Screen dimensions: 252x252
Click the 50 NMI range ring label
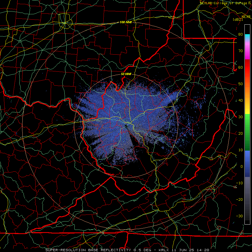click(x=126, y=74)
